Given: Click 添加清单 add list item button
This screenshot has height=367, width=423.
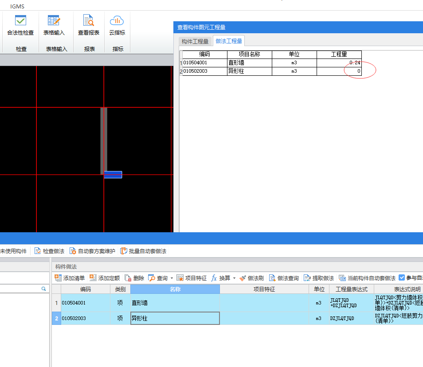Looking at the screenshot, I should tap(70, 278).
